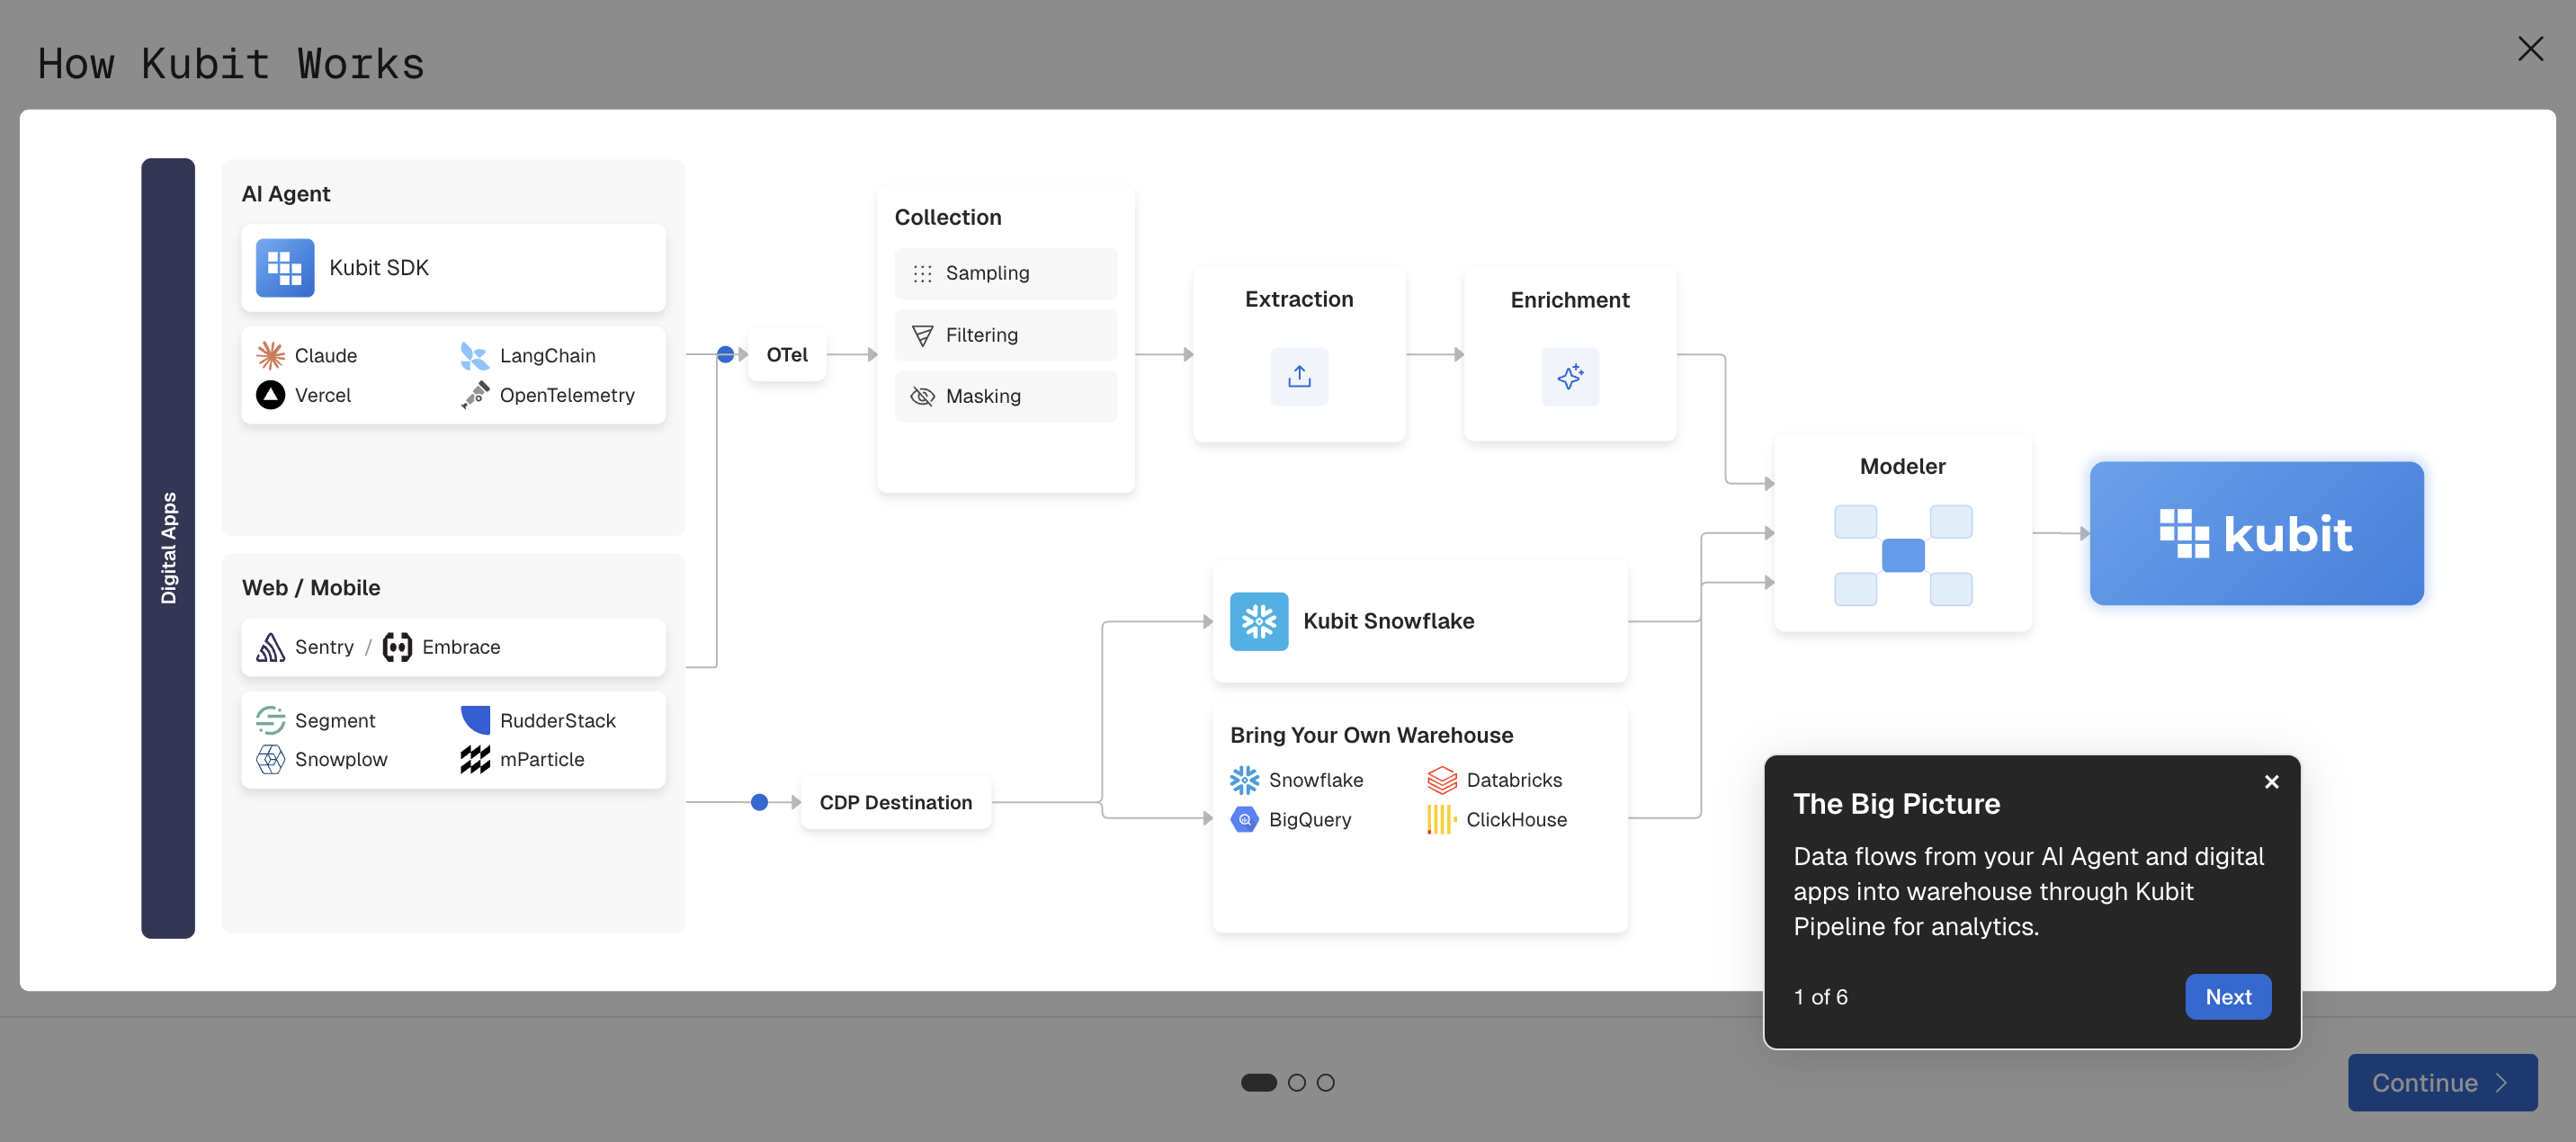
Task: Go to the second page indicator dot
Action: click(1296, 1082)
